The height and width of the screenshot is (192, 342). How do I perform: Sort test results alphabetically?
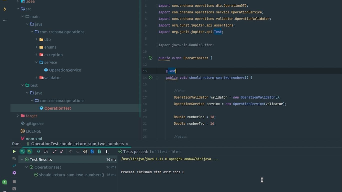pos(39,151)
